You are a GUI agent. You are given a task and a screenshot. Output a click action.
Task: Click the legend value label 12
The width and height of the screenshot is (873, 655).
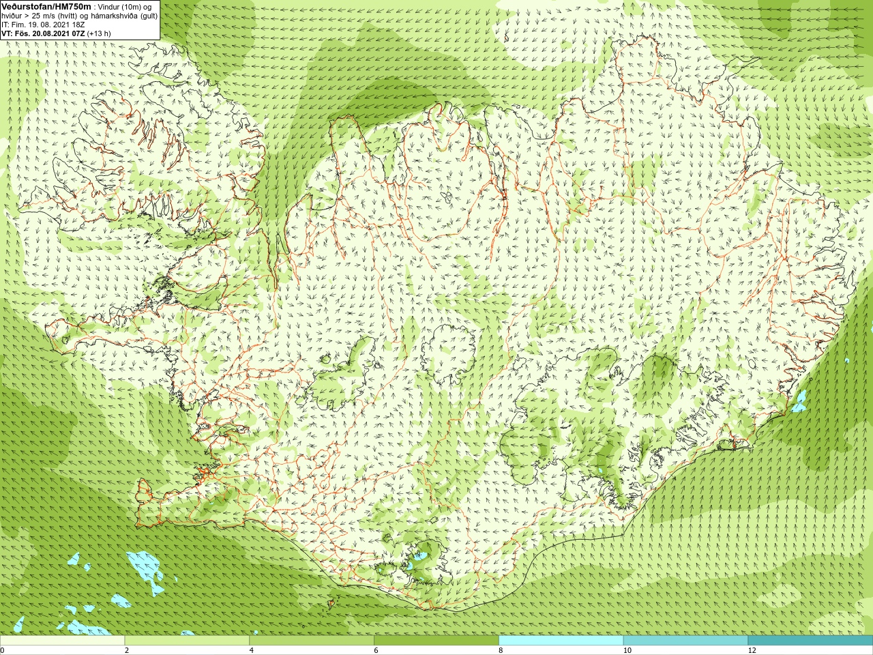pos(752,650)
